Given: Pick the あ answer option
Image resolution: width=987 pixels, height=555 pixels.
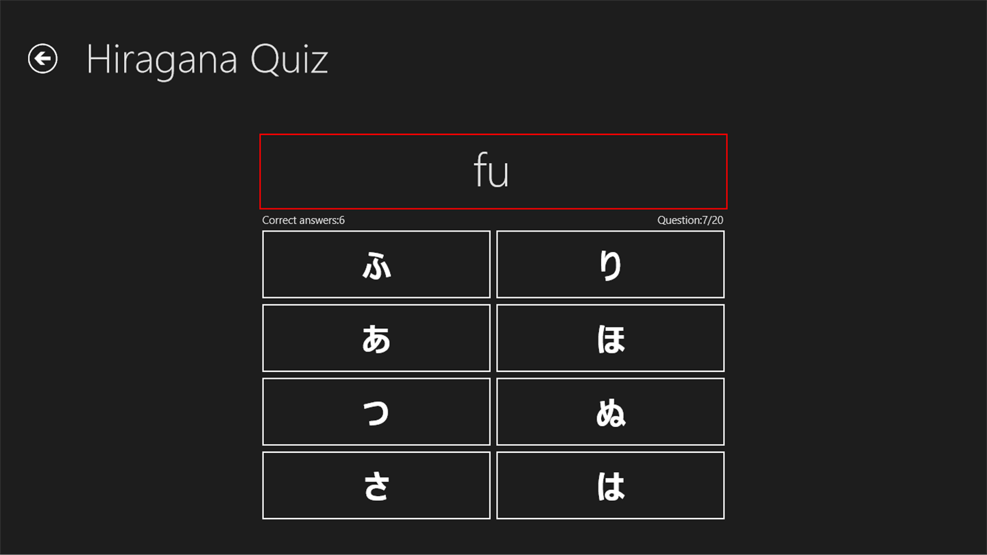Looking at the screenshot, I should (x=376, y=338).
